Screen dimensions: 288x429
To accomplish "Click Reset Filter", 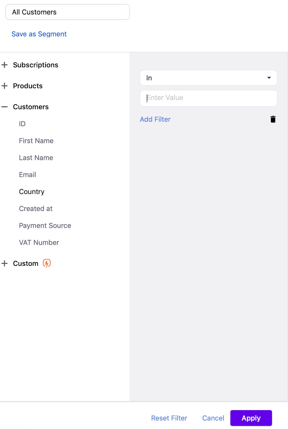I will pos(169,418).
